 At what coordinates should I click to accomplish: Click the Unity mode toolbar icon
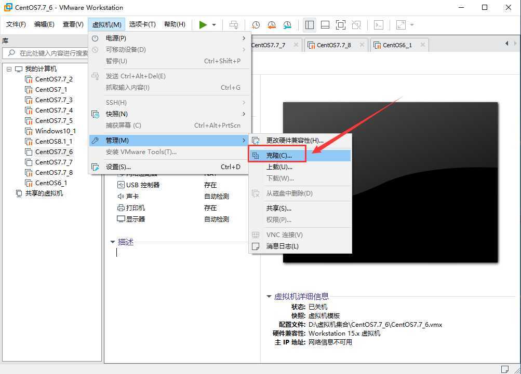tap(356, 25)
